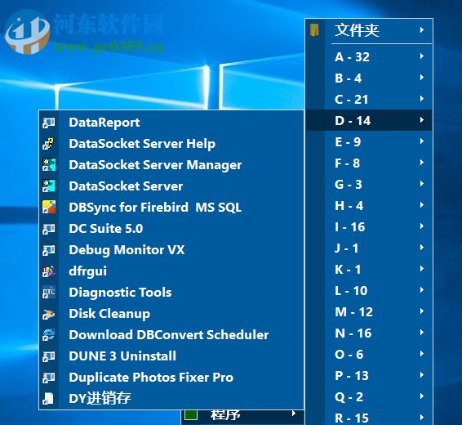Viewport: 462px width, 425px height.
Task: Click the Diagnostic Tools icon
Action: [x=49, y=293]
